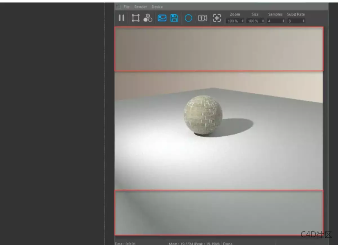Click the dotted grip beside the File menu
This screenshot has width=338, height=245.
[x=118, y=6]
